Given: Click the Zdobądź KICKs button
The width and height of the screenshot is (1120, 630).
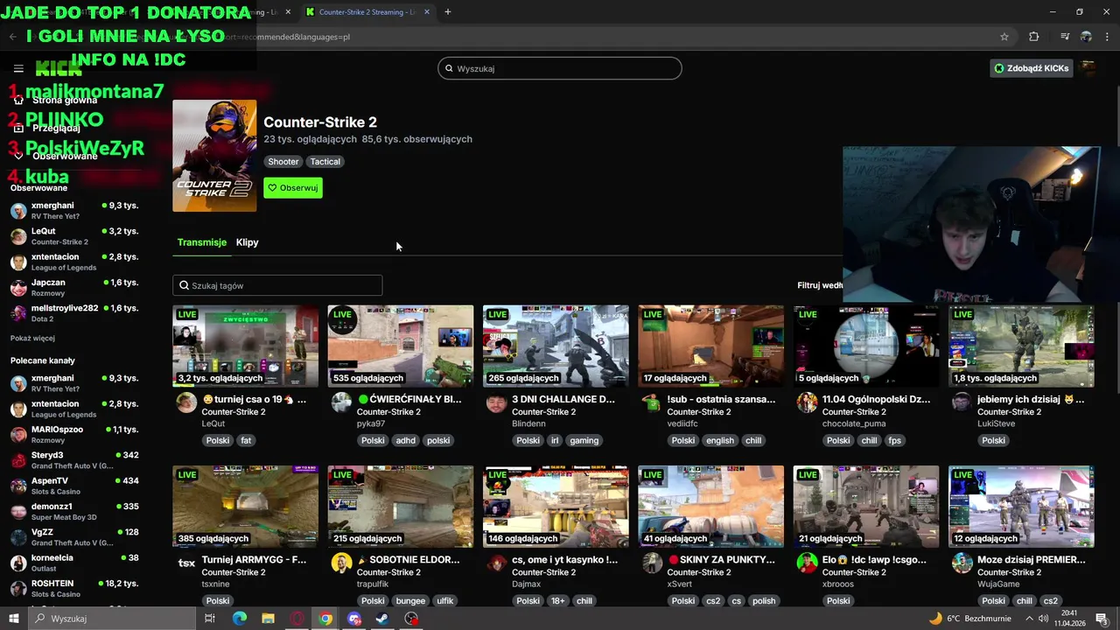Looking at the screenshot, I should [x=1032, y=68].
